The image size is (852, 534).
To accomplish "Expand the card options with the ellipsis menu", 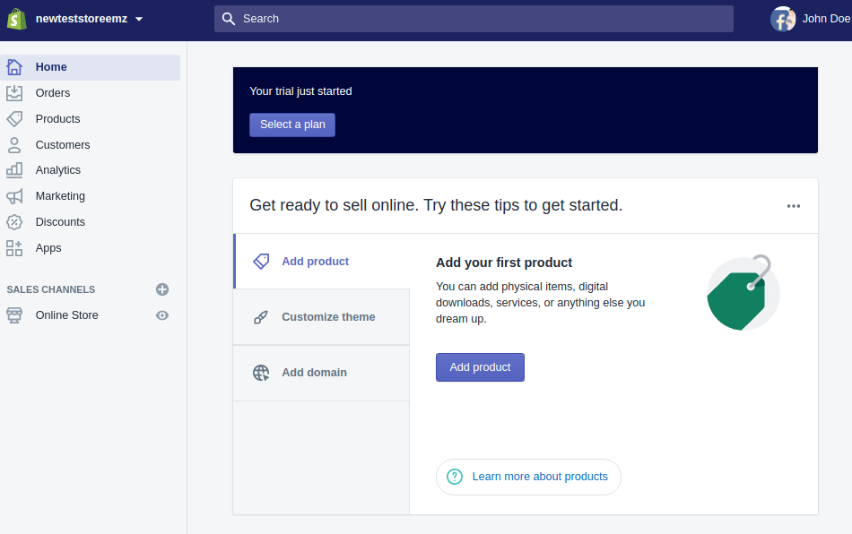I will (793, 205).
